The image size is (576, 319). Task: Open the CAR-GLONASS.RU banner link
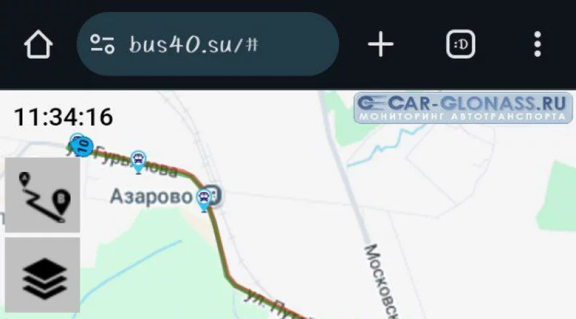point(463,108)
